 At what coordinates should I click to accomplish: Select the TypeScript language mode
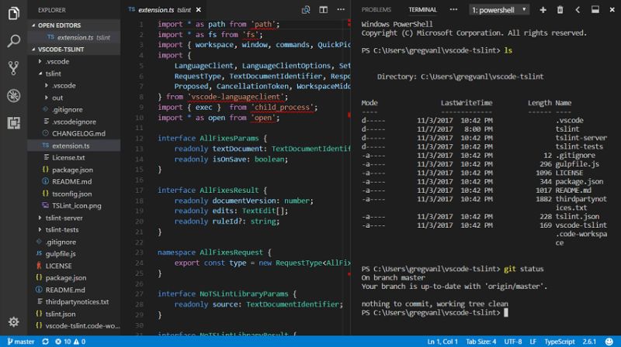(x=559, y=342)
